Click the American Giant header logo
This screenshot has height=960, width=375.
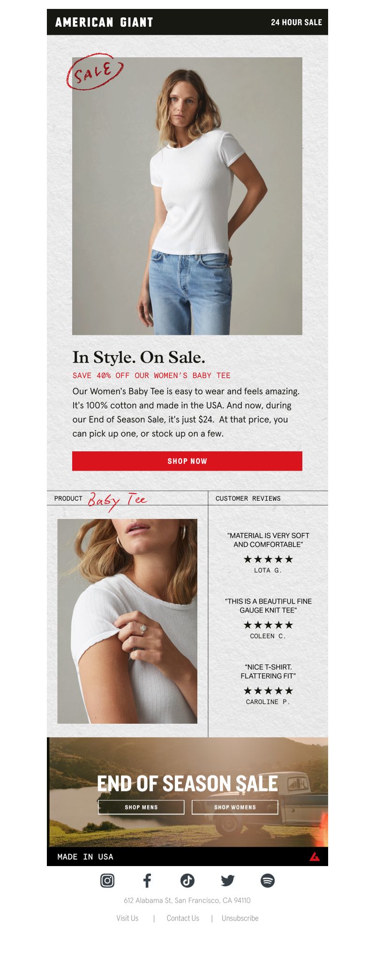104,22
